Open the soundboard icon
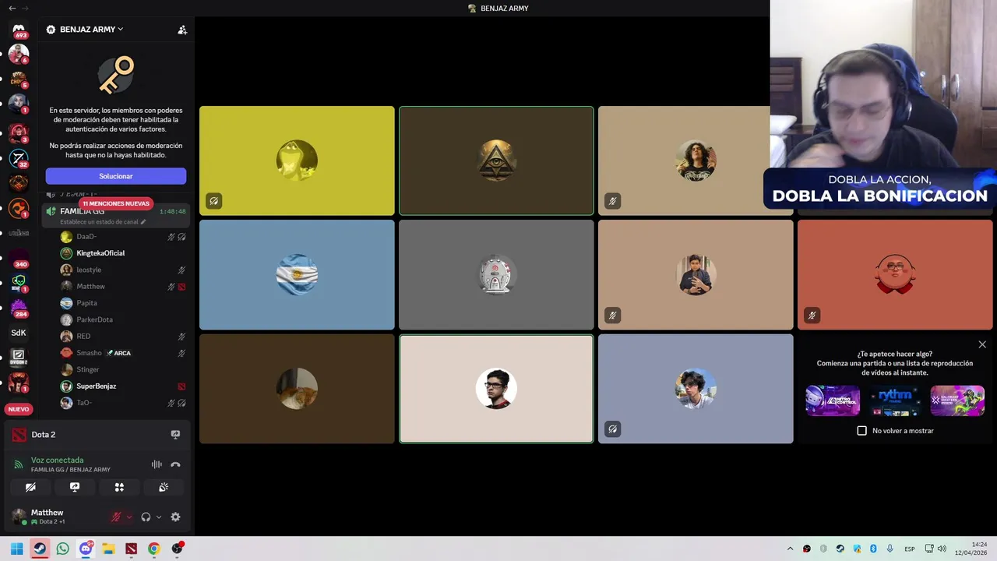 [x=164, y=487]
